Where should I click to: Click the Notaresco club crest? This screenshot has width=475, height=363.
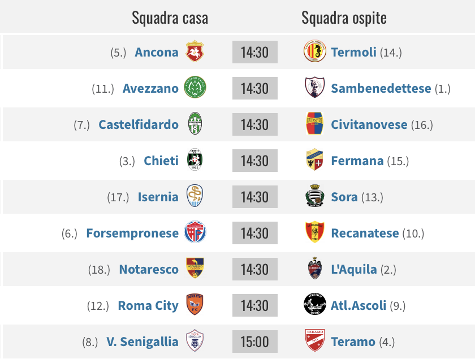195,268
